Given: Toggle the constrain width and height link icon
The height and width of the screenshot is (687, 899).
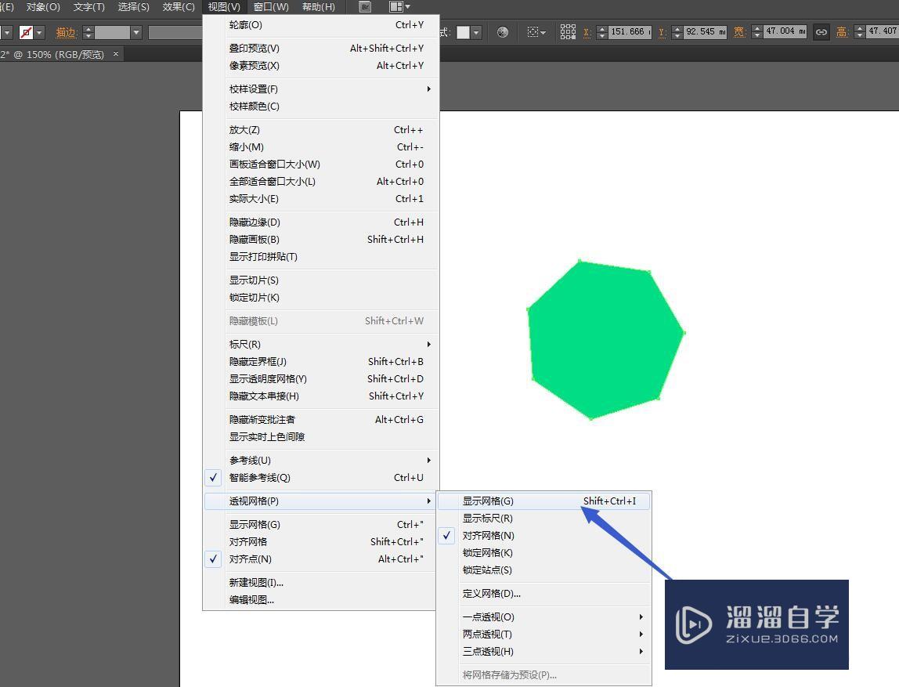Looking at the screenshot, I should pyautogui.click(x=821, y=32).
